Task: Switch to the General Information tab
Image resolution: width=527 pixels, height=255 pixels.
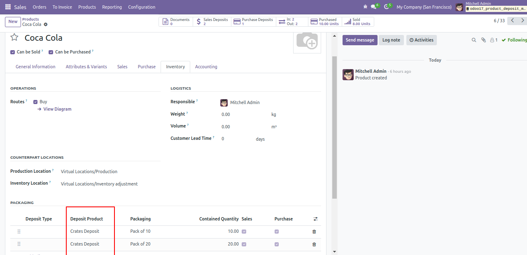Action: [x=35, y=67]
